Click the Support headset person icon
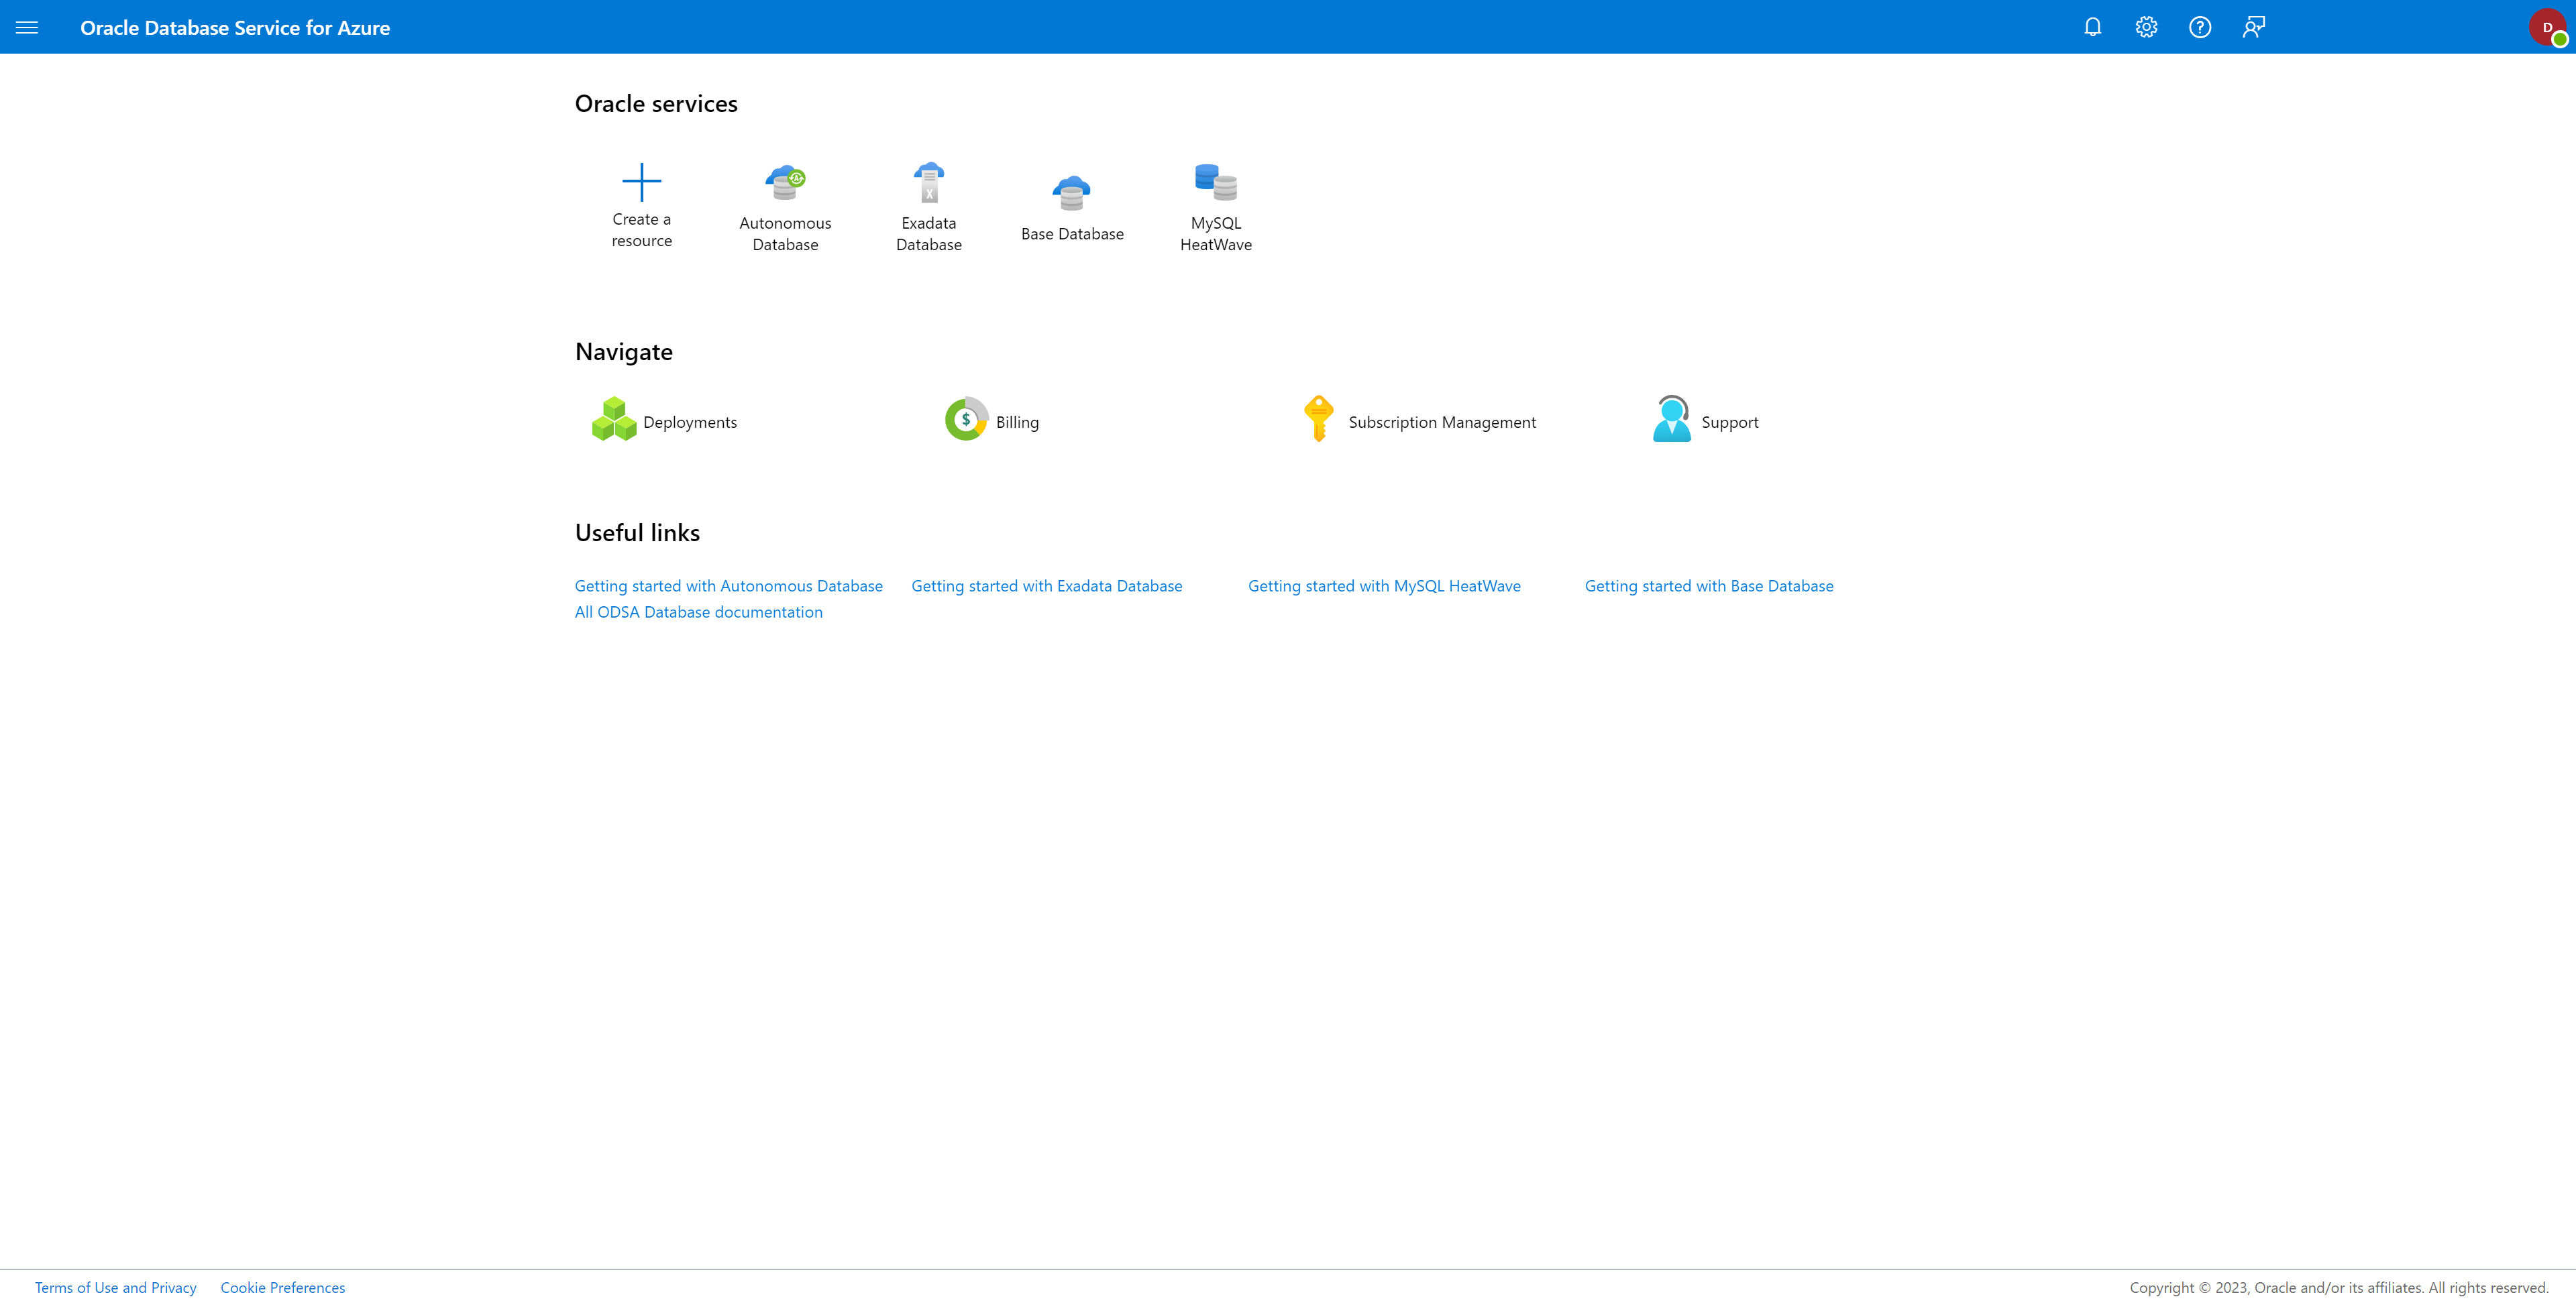This screenshot has height=1309, width=2576. [1672, 419]
